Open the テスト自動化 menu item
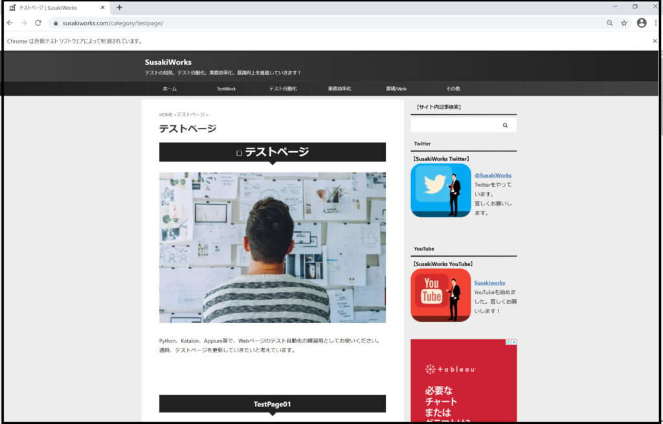The height and width of the screenshot is (424, 663). point(283,89)
